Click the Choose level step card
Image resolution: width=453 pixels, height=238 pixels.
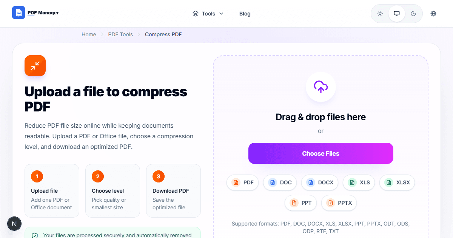pos(112,191)
